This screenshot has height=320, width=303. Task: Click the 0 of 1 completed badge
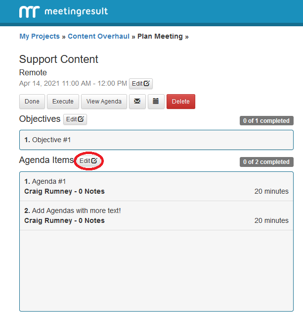tap(266, 121)
